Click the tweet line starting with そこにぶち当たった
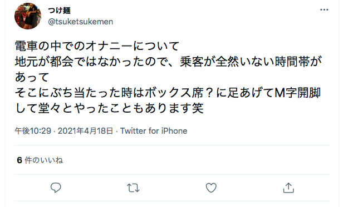The height and width of the screenshot is (207, 343). click(168, 93)
